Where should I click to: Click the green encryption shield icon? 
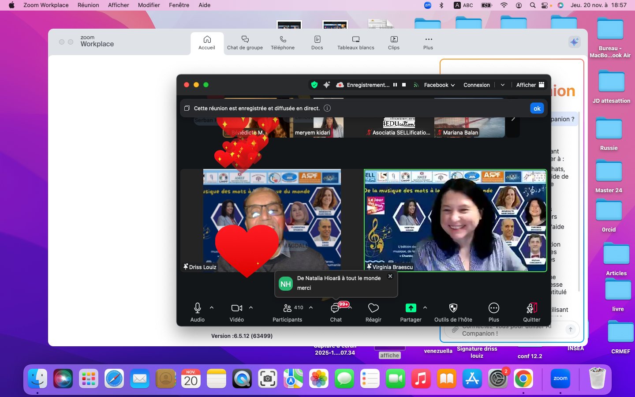point(314,85)
